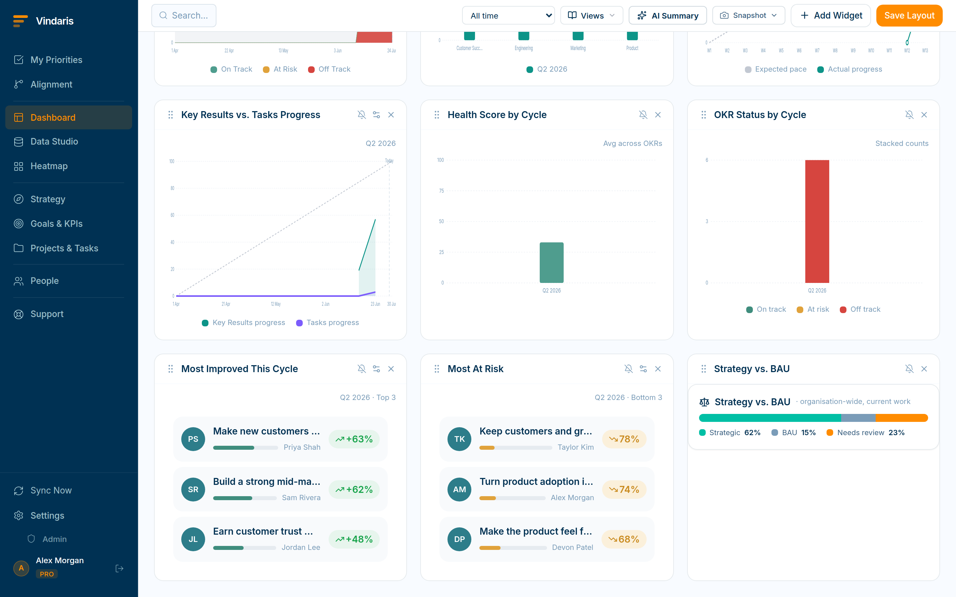Expand the Views dropdown
956x597 pixels.
[592, 15]
